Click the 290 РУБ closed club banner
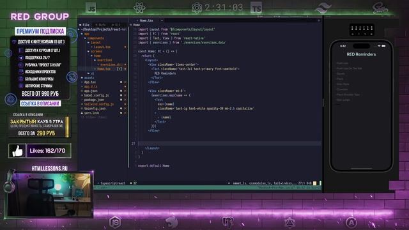409x230 pixels. coord(40,127)
